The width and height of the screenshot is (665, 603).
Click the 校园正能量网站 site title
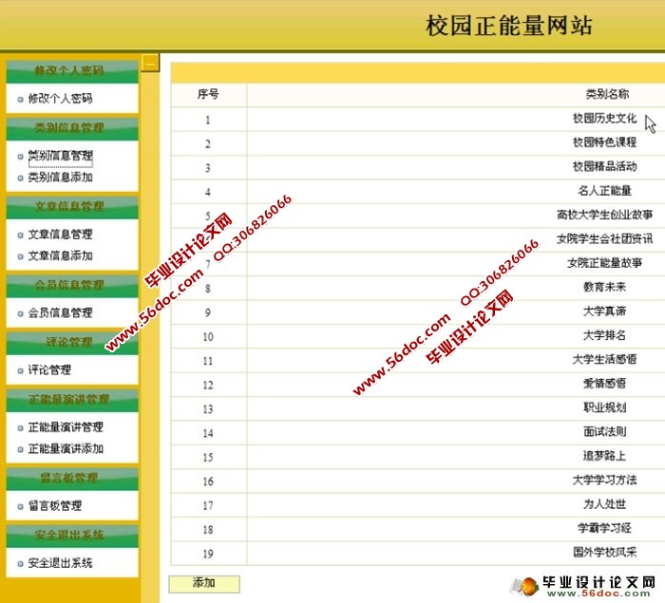(508, 26)
